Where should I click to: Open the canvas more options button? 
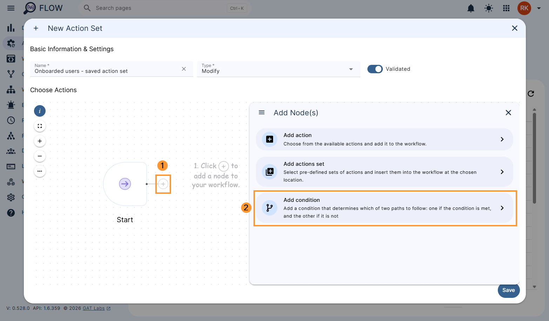pos(40,171)
